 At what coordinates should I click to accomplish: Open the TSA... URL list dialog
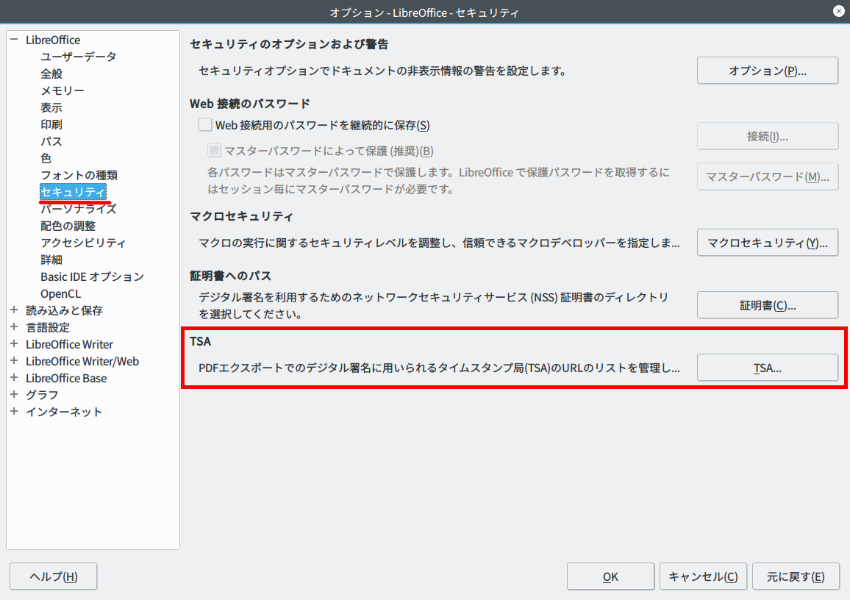tap(768, 368)
